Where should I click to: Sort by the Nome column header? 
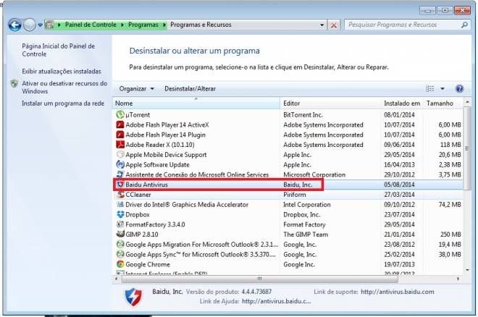pos(196,103)
